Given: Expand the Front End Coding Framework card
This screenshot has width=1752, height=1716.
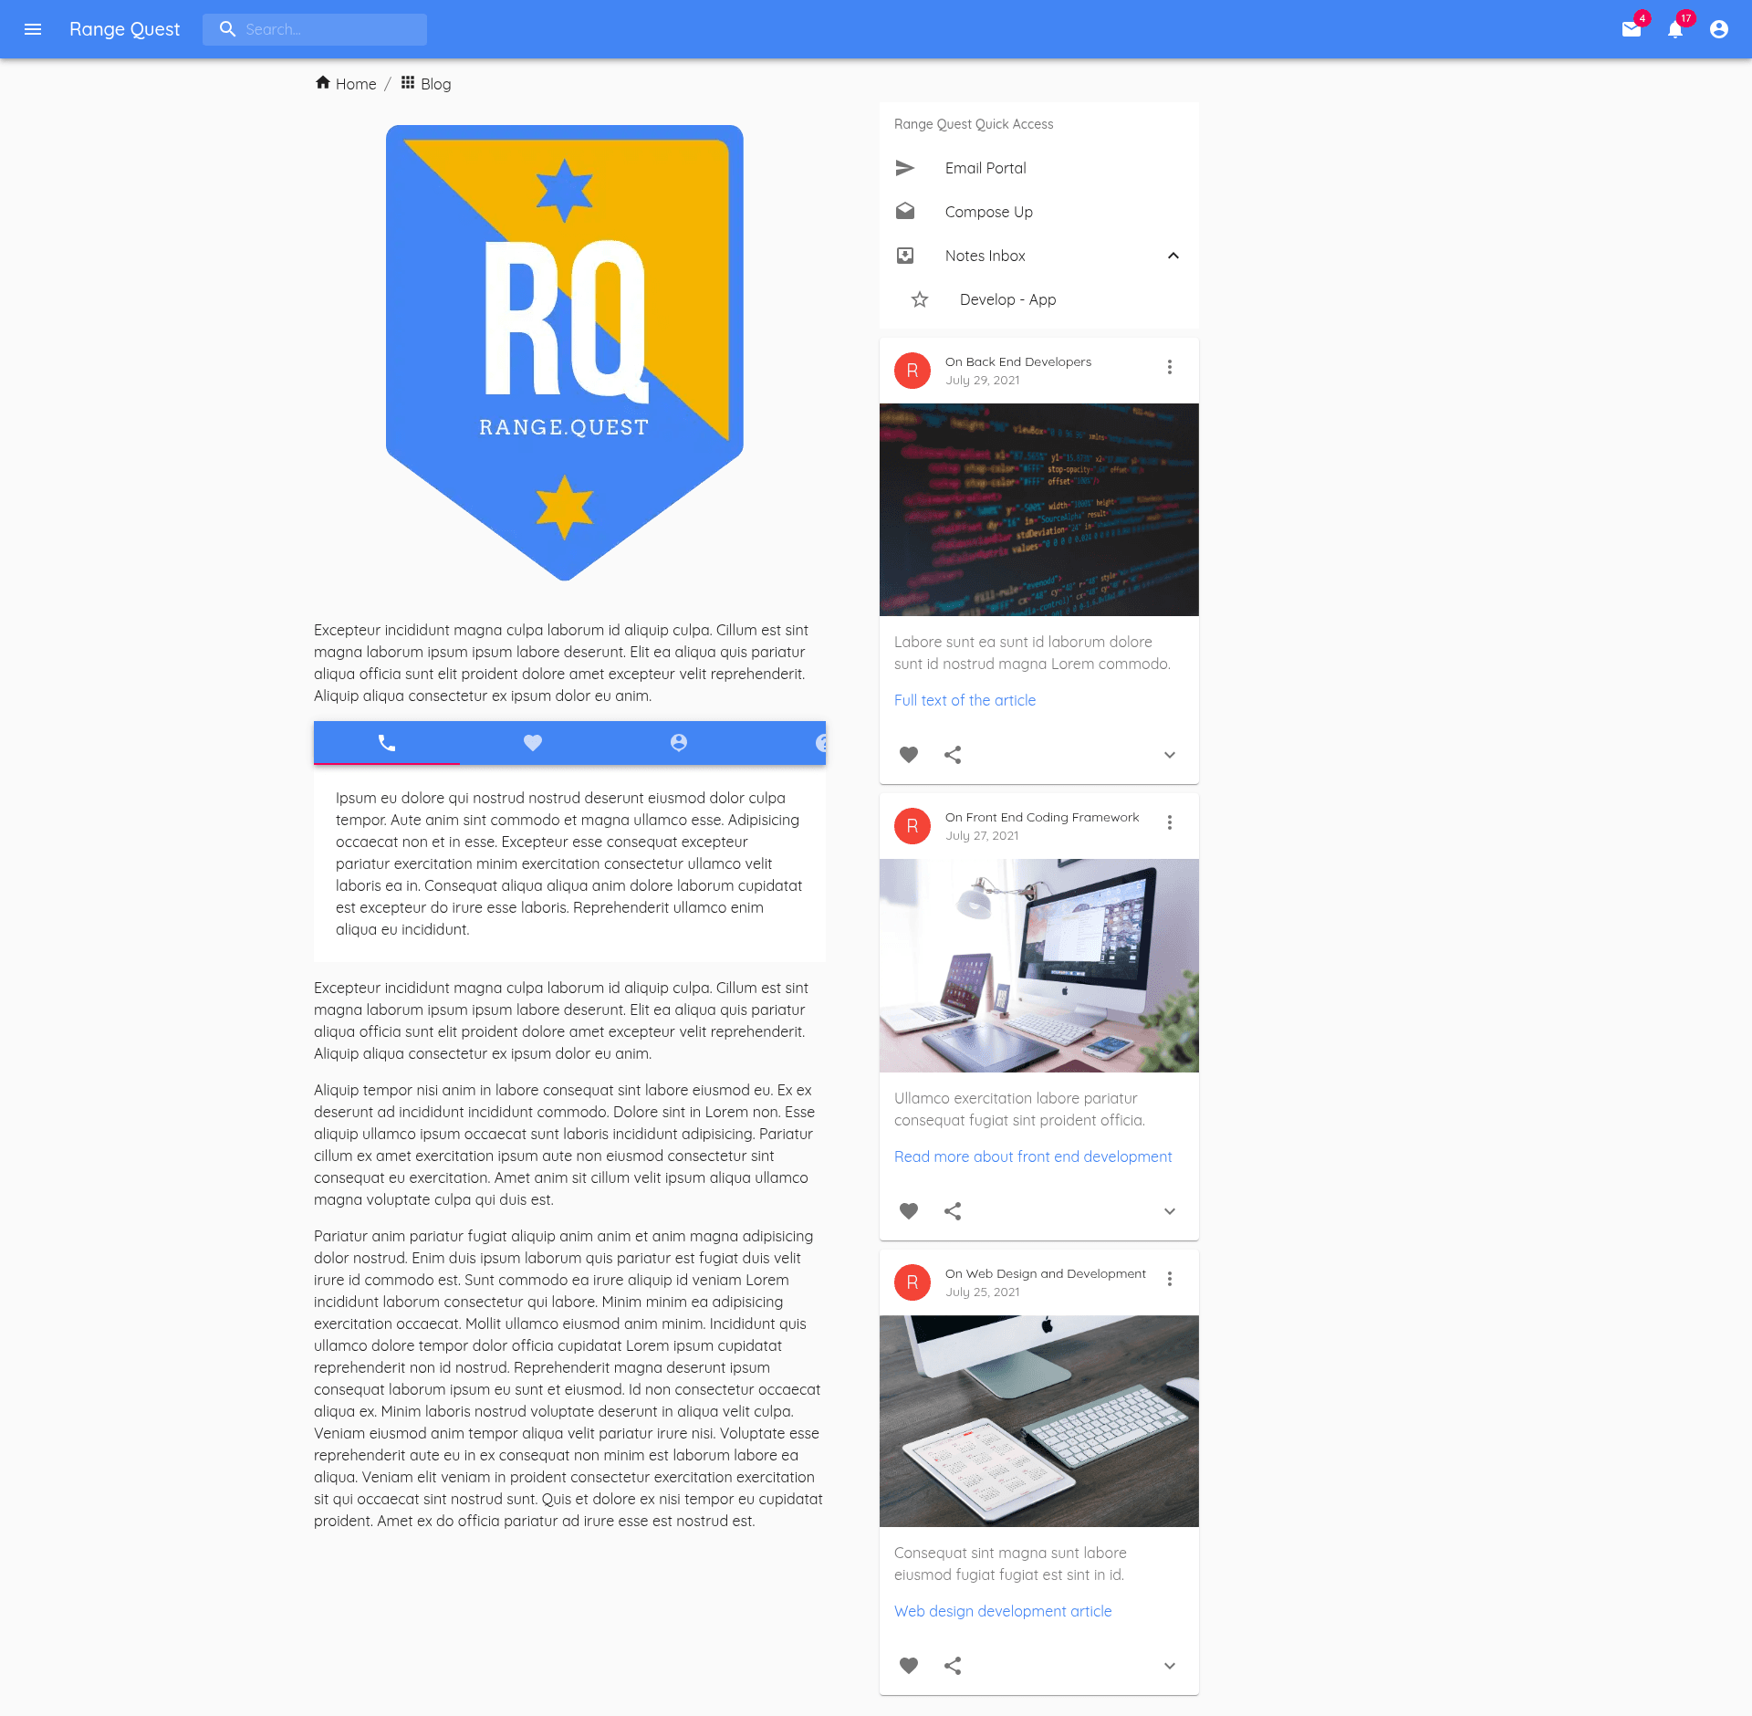Looking at the screenshot, I should 1170,1211.
